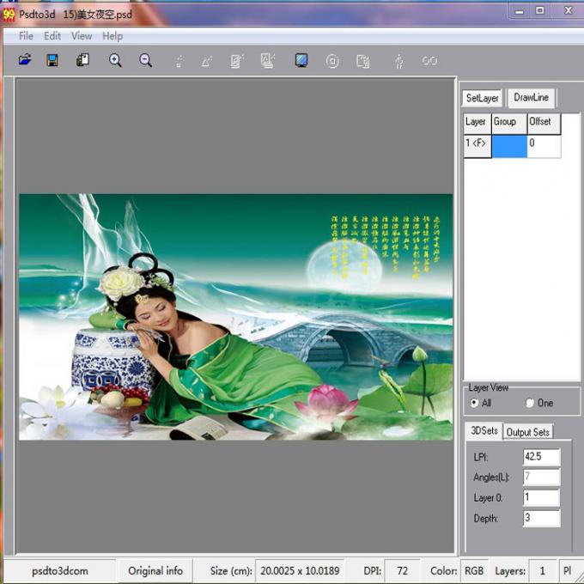The height and width of the screenshot is (584, 584).
Task: Click the save floppy disk icon
Action: [x=52, y=60]
